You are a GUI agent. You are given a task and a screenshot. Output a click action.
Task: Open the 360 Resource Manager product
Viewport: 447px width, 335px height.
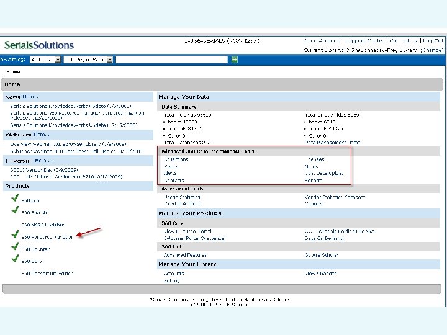coord(47,237)
